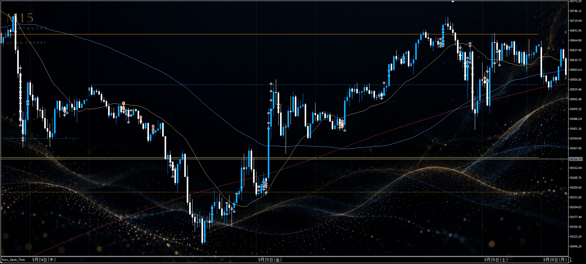The height and width of the screenshot is (264, 586).
Task: Click the 30177.44 price scale label
Action: (x=576, y=217)
